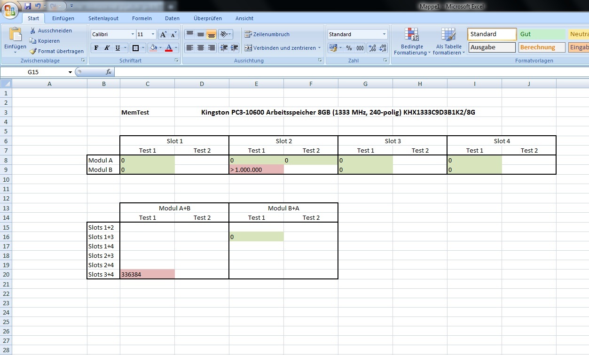This screenshot has width=589, height=355.
Task: Open fill color dropdown arrow
Action: click(x=160, y=48)
